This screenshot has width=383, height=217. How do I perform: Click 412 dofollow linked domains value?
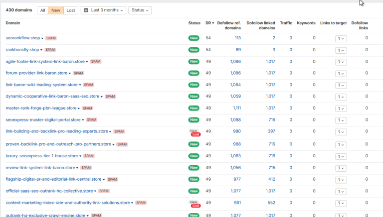[272, 179]
